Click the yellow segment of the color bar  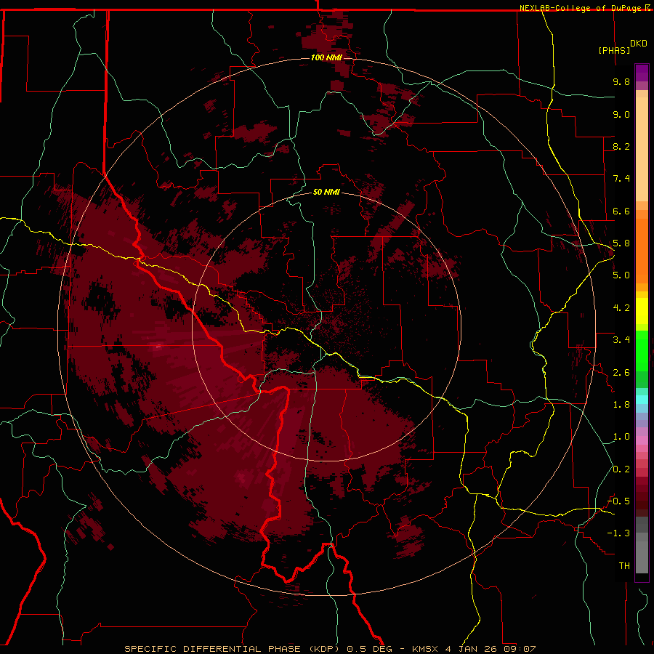(642, 311)
